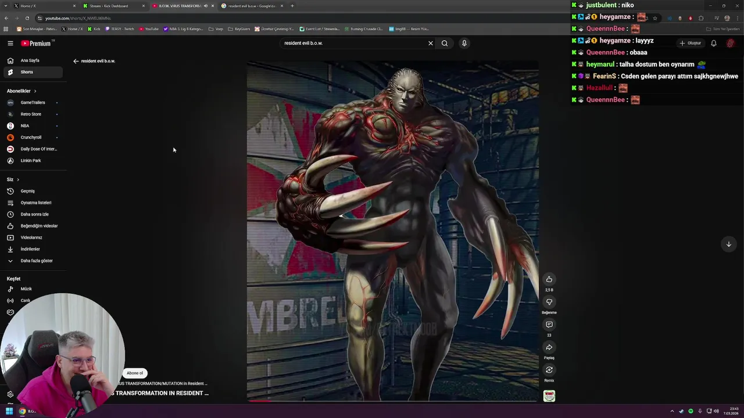The image size is (744, 418).
Task: Open İndirilenler downloads
Action: click(x=32, y=249)
